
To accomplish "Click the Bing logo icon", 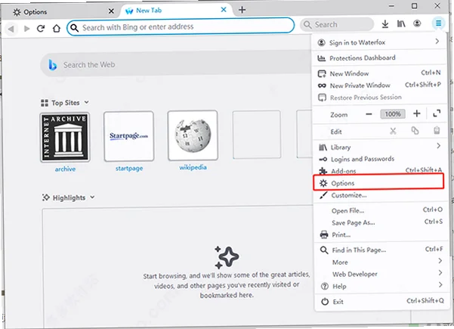I will click(52, 64).
